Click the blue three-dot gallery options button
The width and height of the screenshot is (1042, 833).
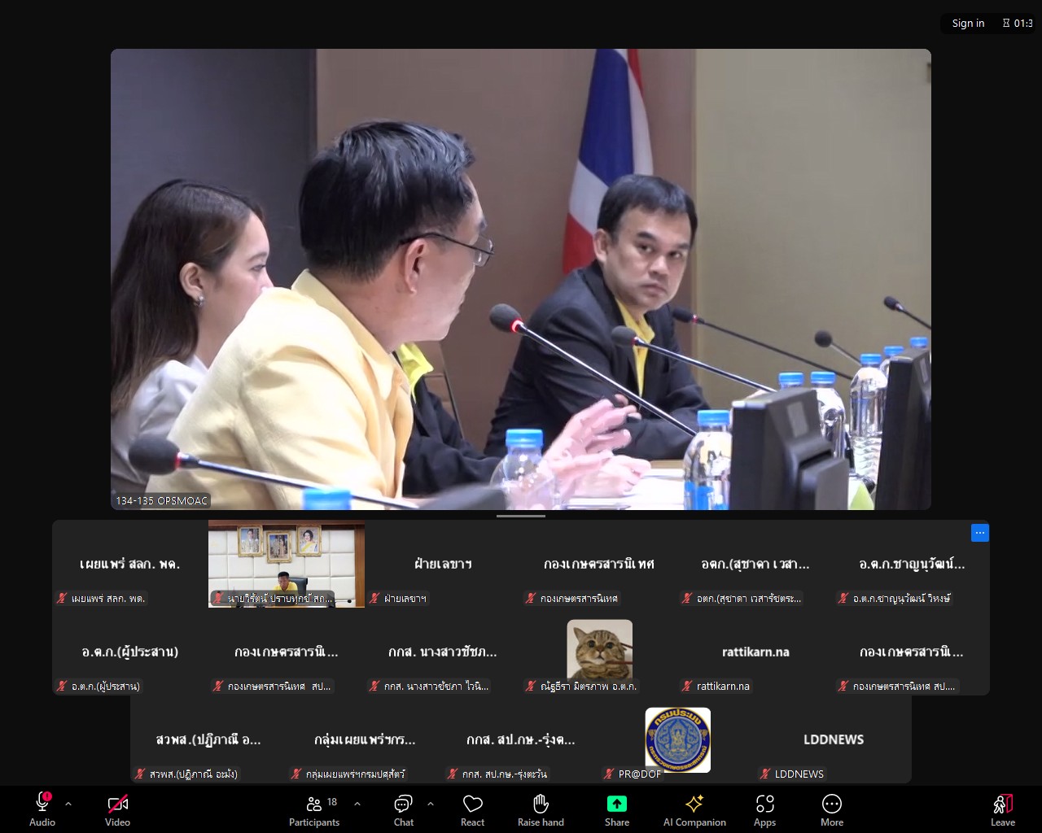[x=979, y=533]
